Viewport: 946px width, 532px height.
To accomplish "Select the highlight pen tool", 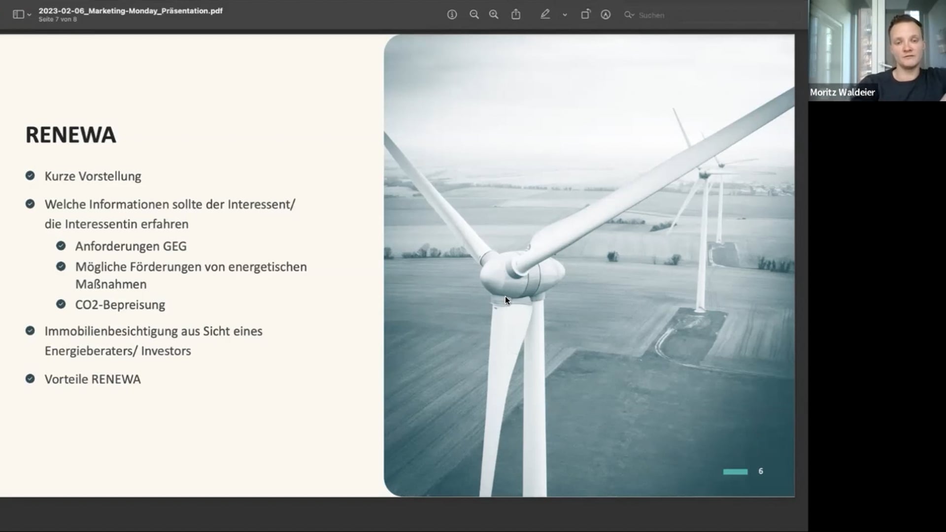I will (545, 14).
